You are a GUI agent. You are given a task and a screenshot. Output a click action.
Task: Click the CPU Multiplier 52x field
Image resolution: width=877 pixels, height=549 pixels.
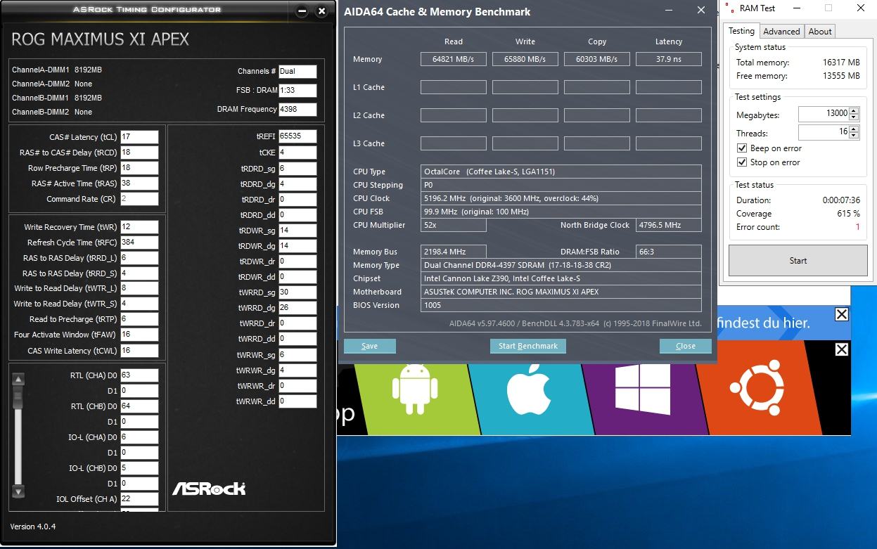[x=454, y=225]
